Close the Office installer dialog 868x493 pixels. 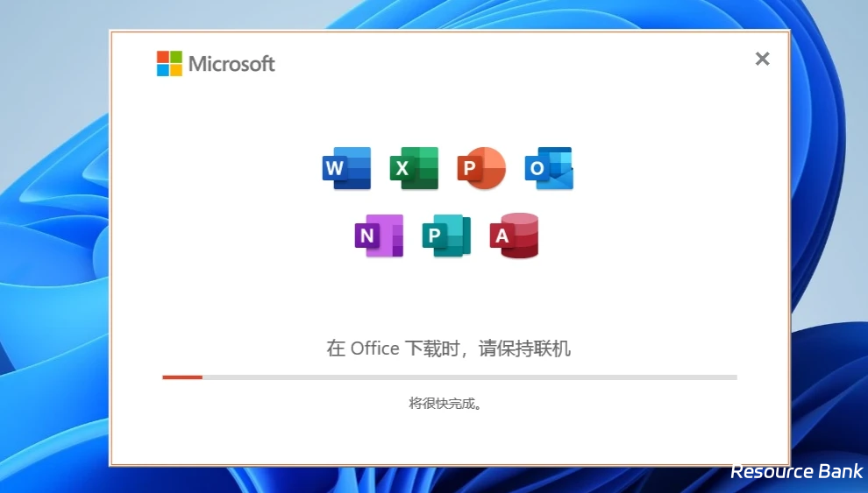[x=762, y=59]
